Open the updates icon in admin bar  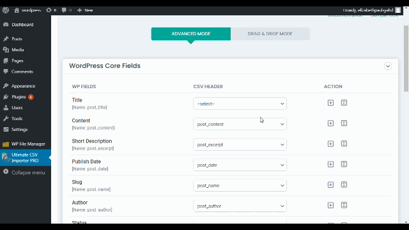(51, 10)
